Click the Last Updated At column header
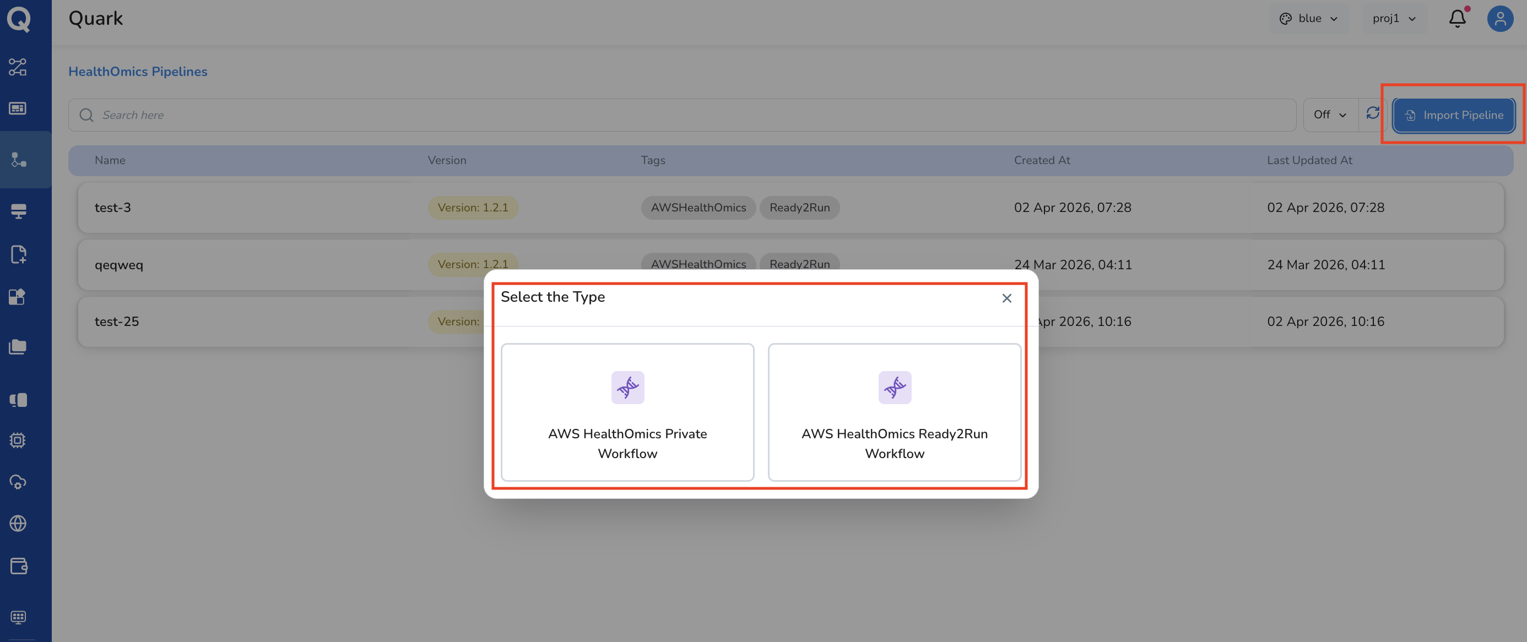The width and height of the screenshot is (1527, 642). pyautogui.click(x=1309, y=161)
